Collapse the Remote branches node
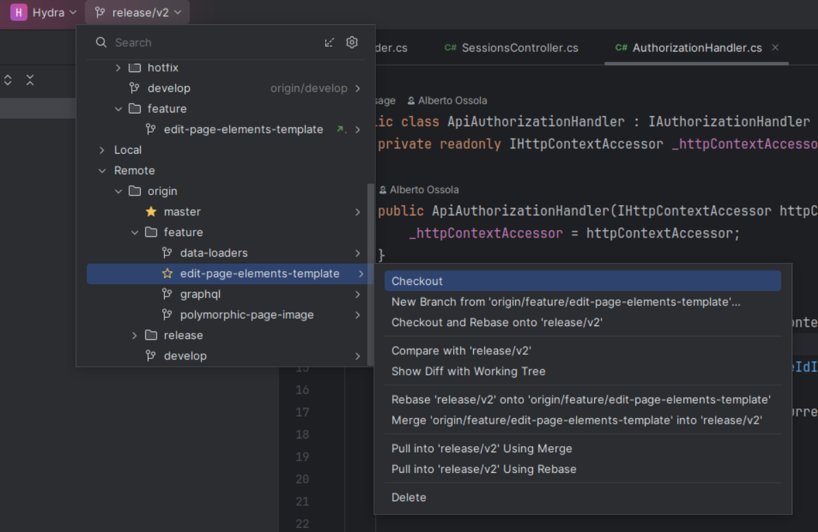818x532 pixels. (x=102, y=171)
